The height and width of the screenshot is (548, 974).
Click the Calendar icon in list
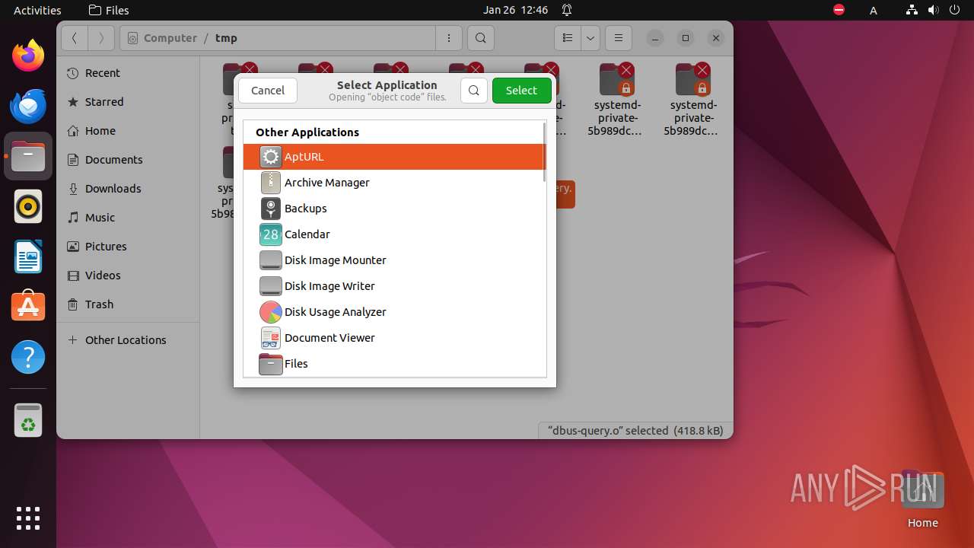[x=271, y=234]
